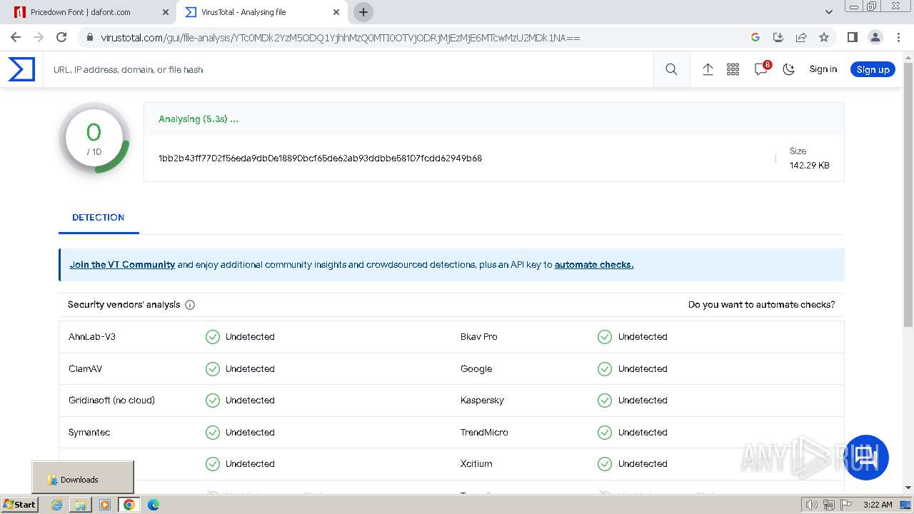This screenshot has width=914, height=514.
Task: Open Join the VT Community link
Action: click(x=122, y=265)
